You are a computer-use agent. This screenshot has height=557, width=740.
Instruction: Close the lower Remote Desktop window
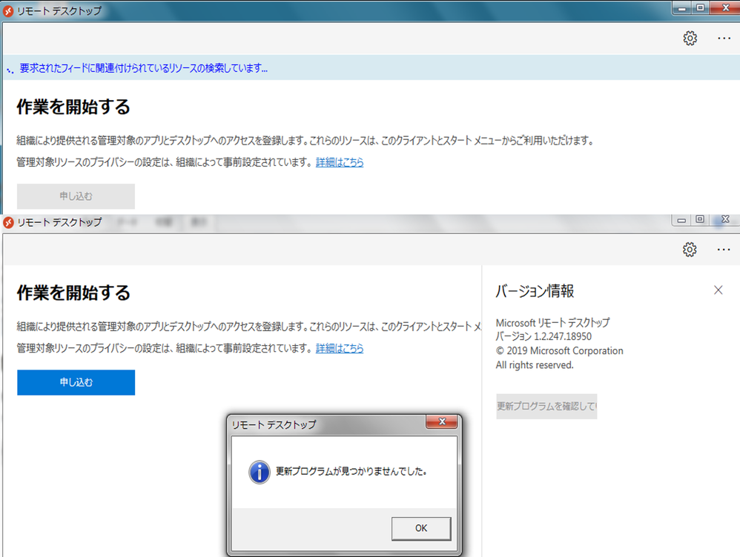[x=725, y=219]
